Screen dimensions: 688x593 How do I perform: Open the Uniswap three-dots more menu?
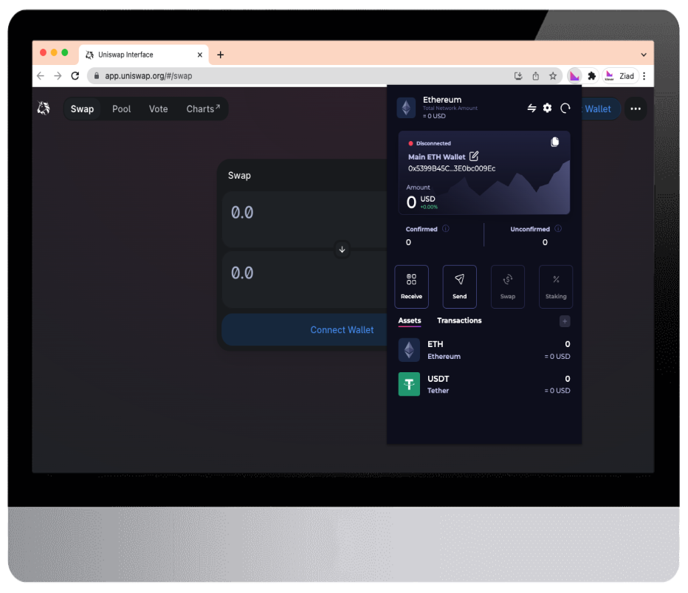click(636, 109)
